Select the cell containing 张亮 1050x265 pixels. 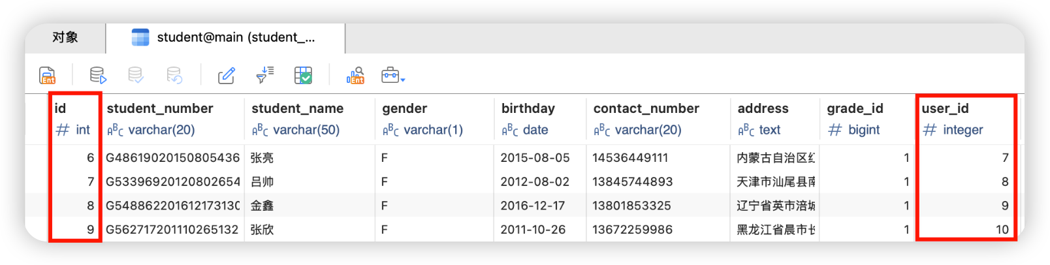click(x=262, y=158)
